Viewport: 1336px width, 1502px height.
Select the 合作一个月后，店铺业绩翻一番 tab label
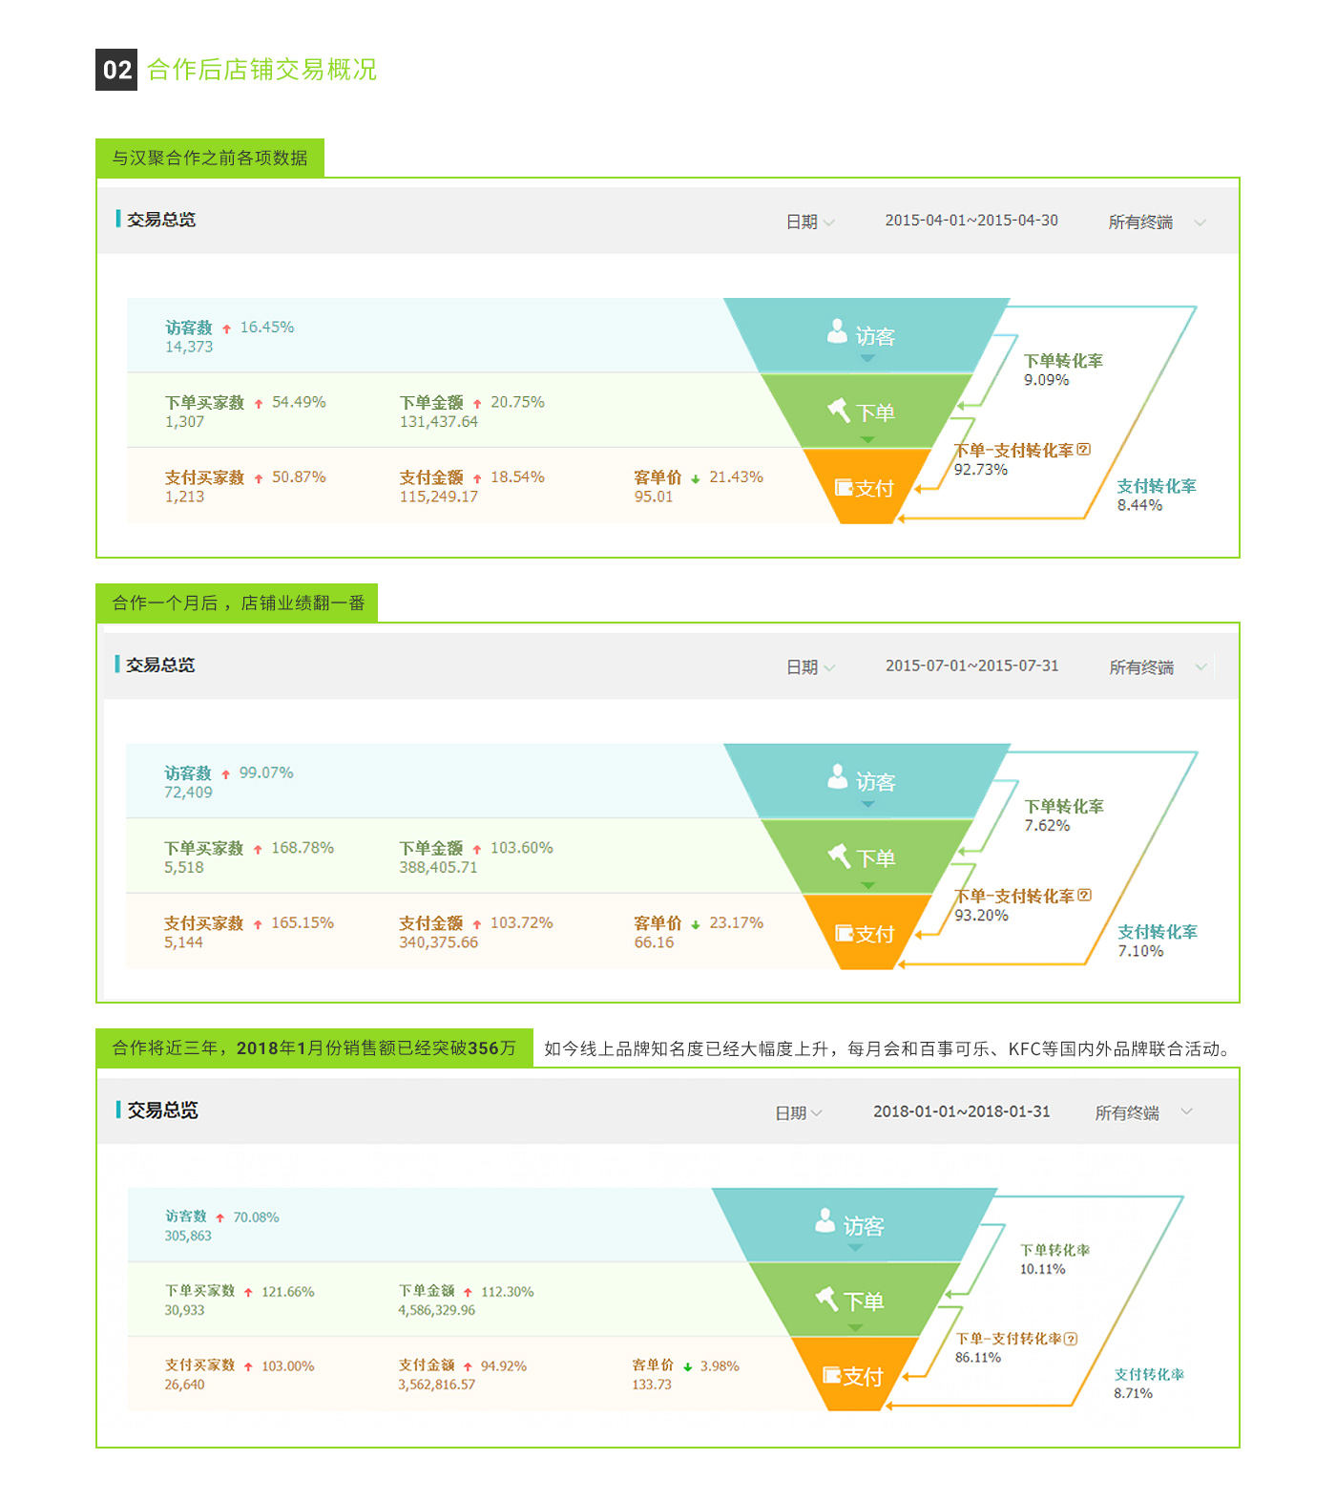[238, 603]
